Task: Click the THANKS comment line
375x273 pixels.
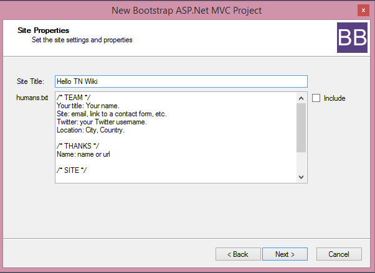Action: [x=78, y=146]
